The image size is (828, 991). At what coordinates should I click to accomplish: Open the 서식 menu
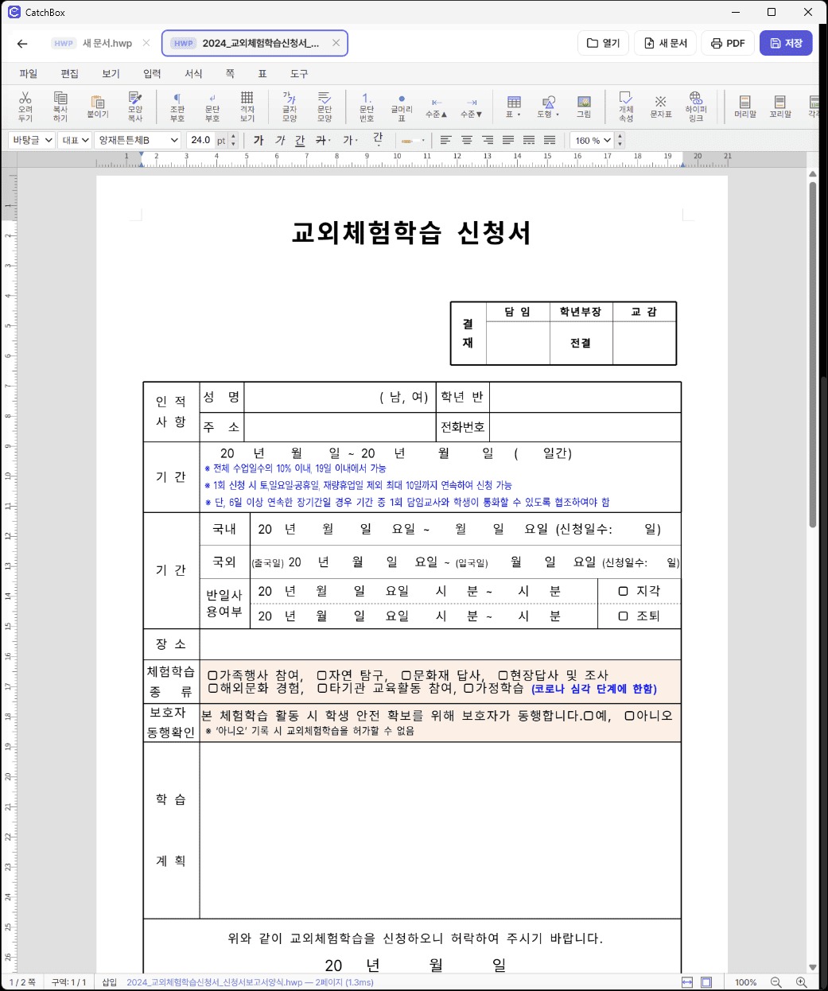coord(193,73)
